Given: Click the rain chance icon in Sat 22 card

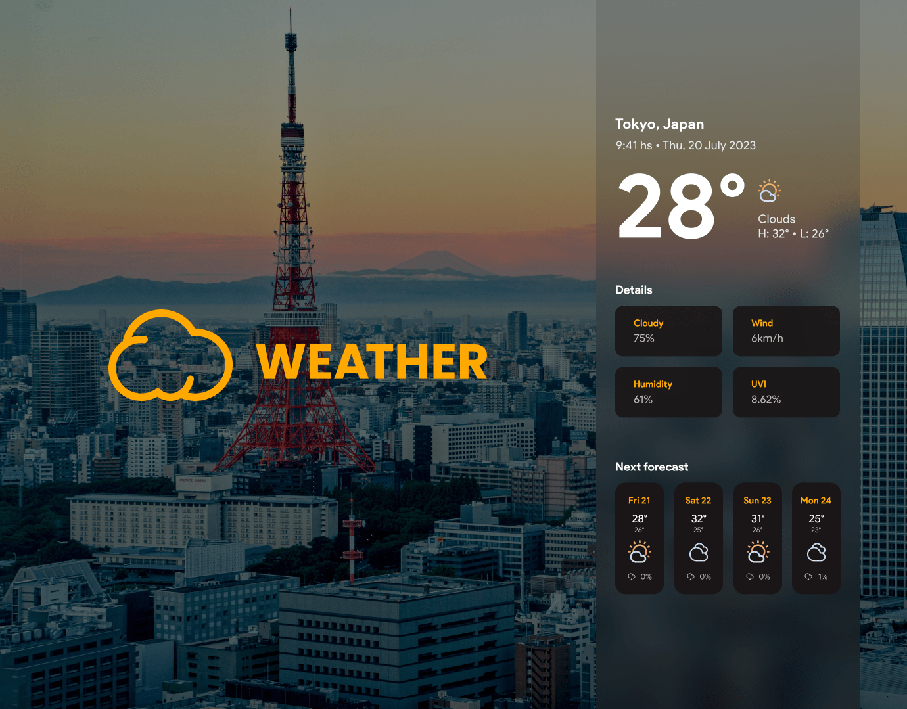Looking at the screenshot, I should coord(691,576).
